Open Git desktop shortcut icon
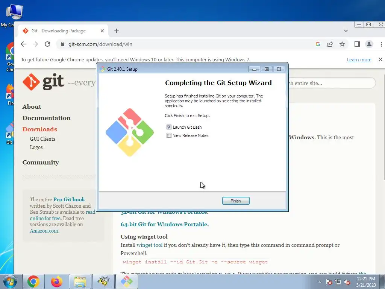The width and height of the screenshot is (385, 289). (9, 133)
